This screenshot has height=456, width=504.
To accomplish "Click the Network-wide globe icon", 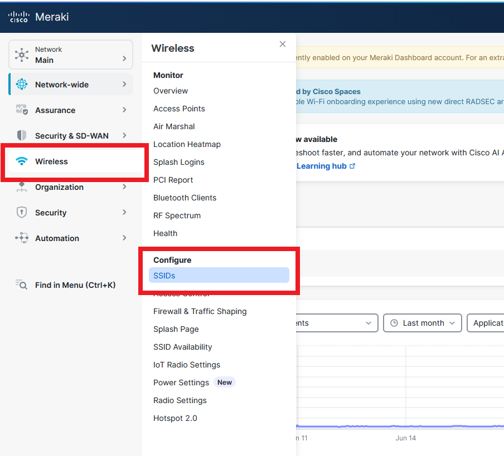I will [x=22, y=85].
